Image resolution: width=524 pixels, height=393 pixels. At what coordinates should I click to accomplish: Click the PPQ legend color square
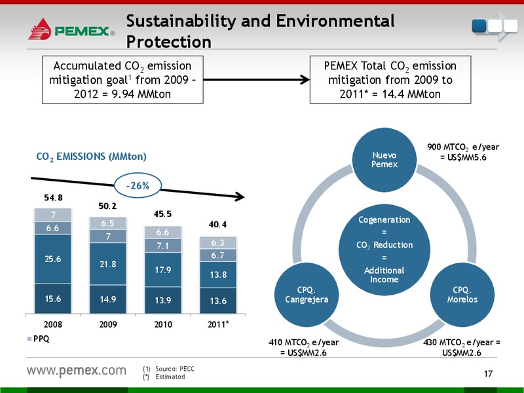tap(29, 339)
